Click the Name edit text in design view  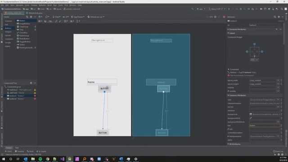(x=102, y=82)
